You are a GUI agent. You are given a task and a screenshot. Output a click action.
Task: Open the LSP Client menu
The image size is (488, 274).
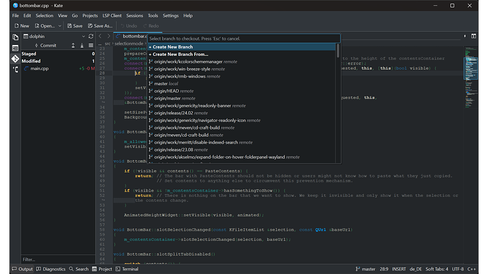point(112,16)
